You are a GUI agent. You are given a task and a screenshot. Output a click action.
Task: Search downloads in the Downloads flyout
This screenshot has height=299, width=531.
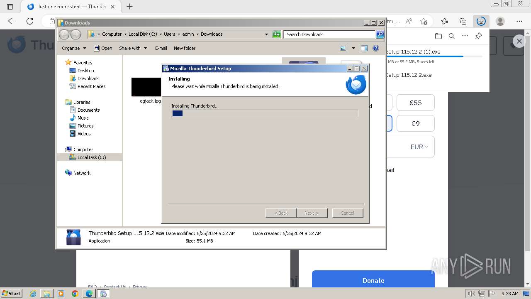(452, 36)
